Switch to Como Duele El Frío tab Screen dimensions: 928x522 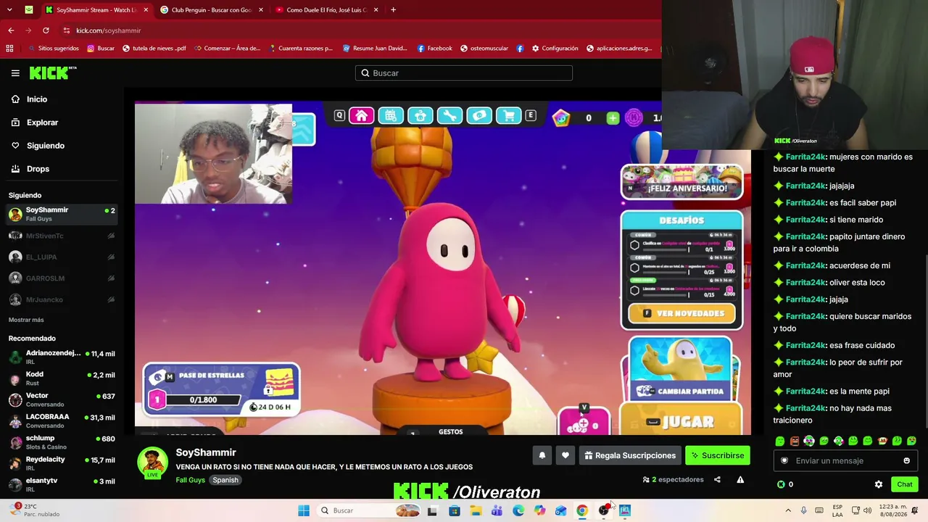325,10
